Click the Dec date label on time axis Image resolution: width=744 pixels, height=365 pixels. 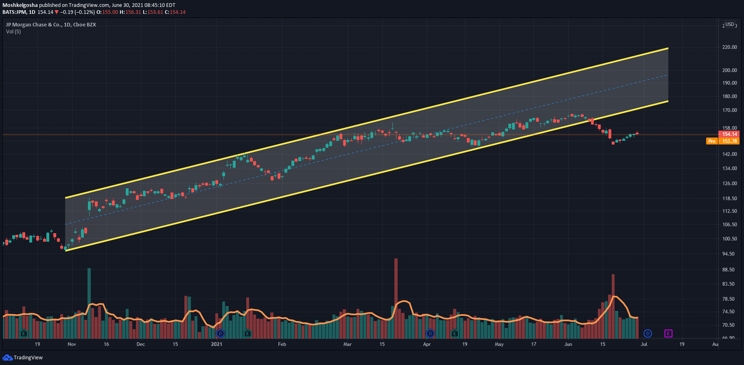coord(140,344)
